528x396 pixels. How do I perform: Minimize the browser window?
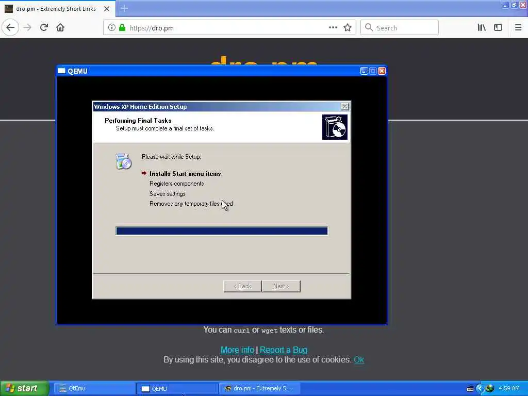505,5
